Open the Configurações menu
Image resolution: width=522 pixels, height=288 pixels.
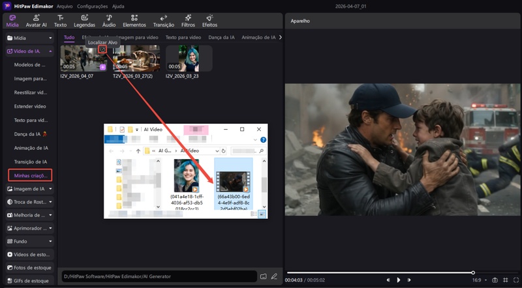coord(92,7)
